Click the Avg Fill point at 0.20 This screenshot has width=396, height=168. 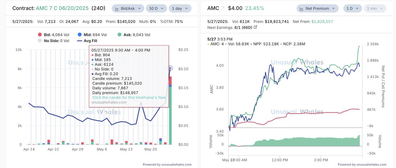170,68
